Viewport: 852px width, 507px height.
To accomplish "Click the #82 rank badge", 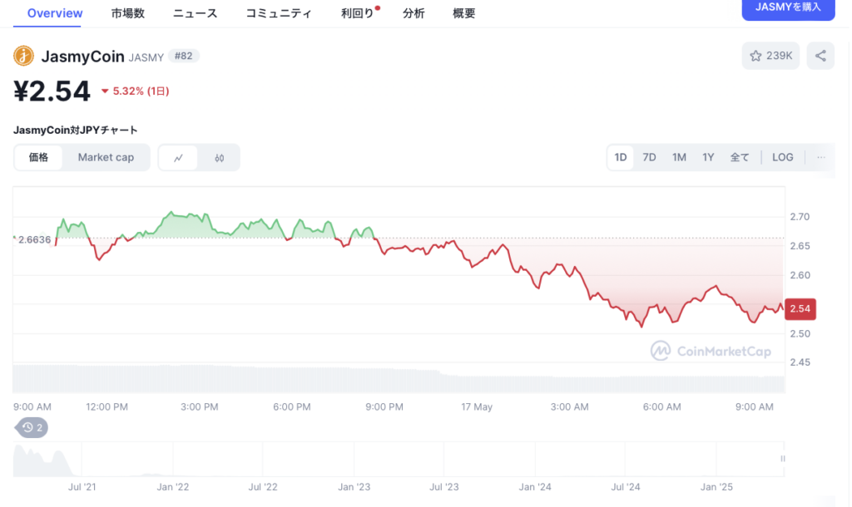I will click(184, 56).
